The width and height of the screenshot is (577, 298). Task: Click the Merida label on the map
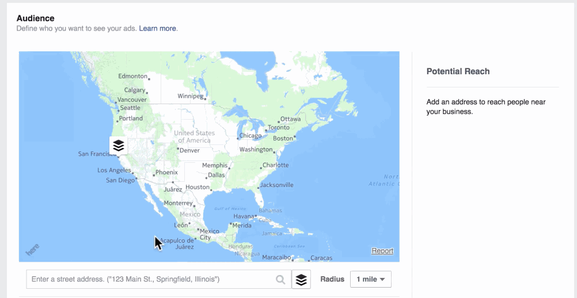click(242, 226)
